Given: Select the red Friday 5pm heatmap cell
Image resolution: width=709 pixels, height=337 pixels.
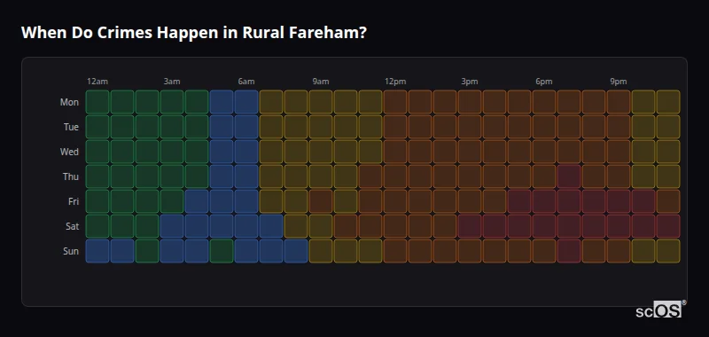Looking at the screenshot, I should click(519, 201).
